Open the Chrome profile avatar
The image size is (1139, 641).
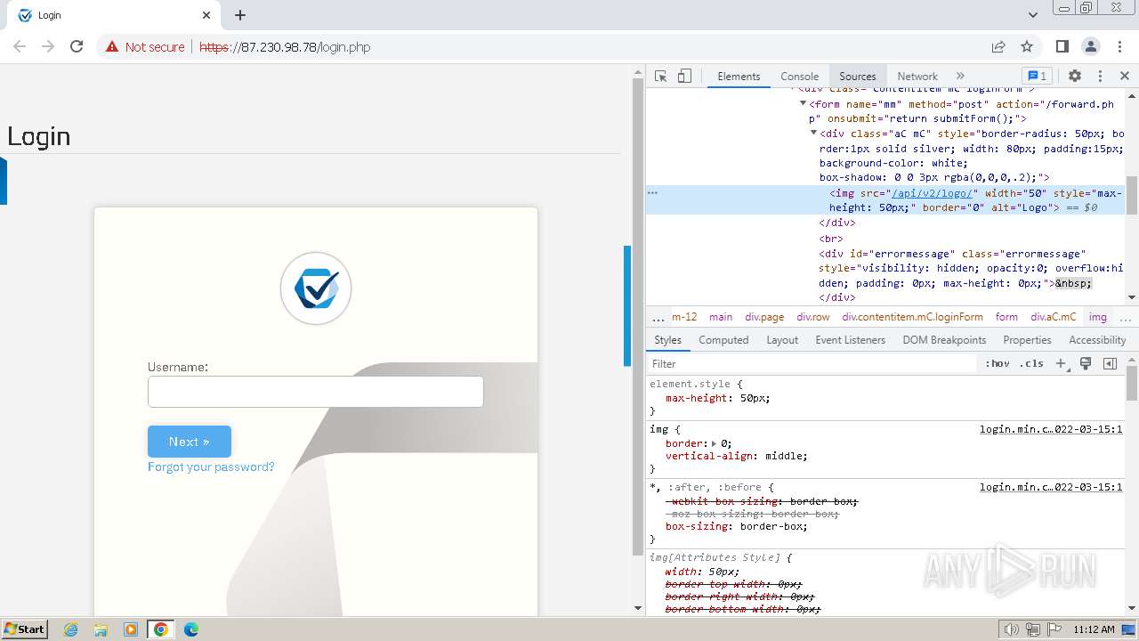(x=1090, y=46)
